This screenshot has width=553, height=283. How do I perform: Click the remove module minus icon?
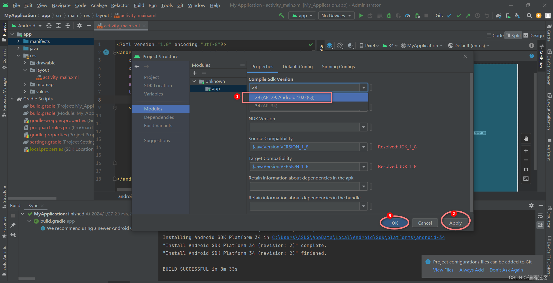click(204, 73)
